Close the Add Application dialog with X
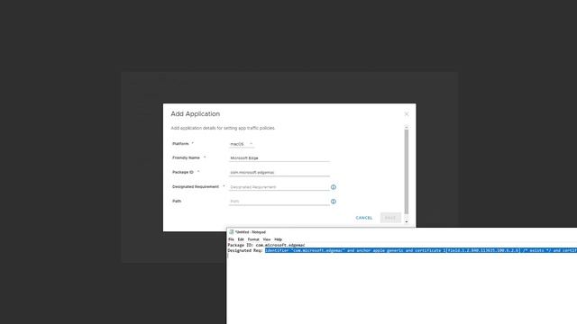The image size is (577, 324). tap(407, 114)
